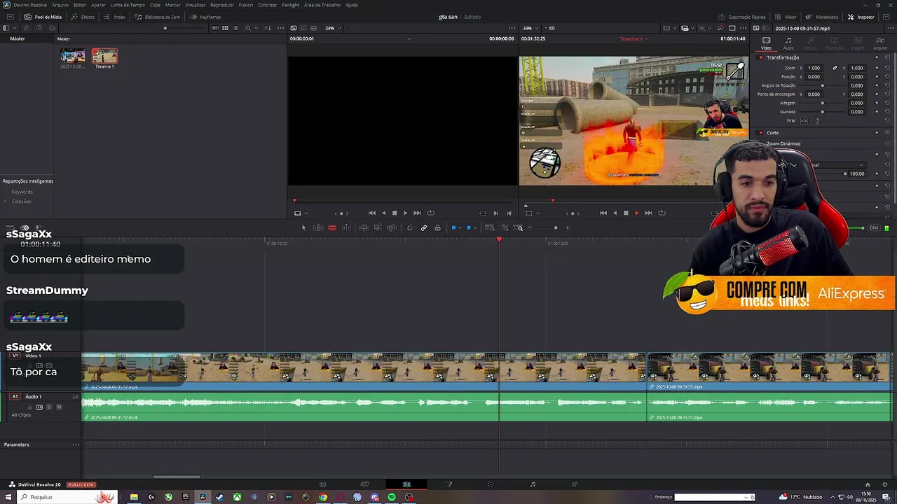
Task: Open the Fusion menu
Action: (x=245, y=5)
